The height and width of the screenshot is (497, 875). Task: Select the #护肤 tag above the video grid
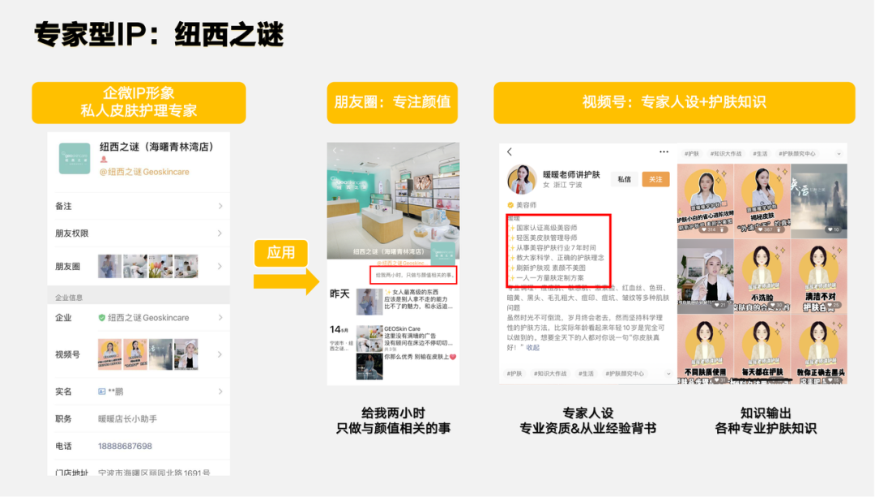692,153
